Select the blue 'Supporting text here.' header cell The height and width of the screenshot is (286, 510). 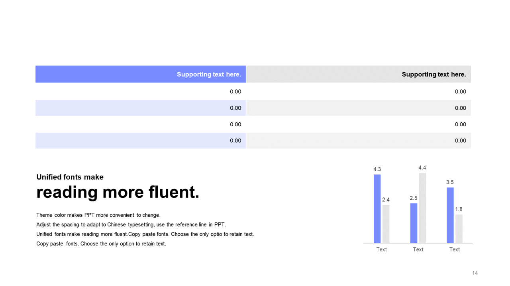pos(141,74)
